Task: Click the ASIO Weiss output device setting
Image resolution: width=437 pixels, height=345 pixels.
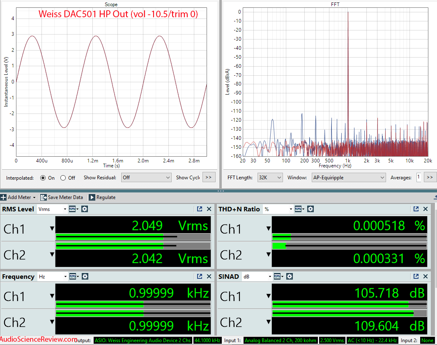Action: pos(143,340)
